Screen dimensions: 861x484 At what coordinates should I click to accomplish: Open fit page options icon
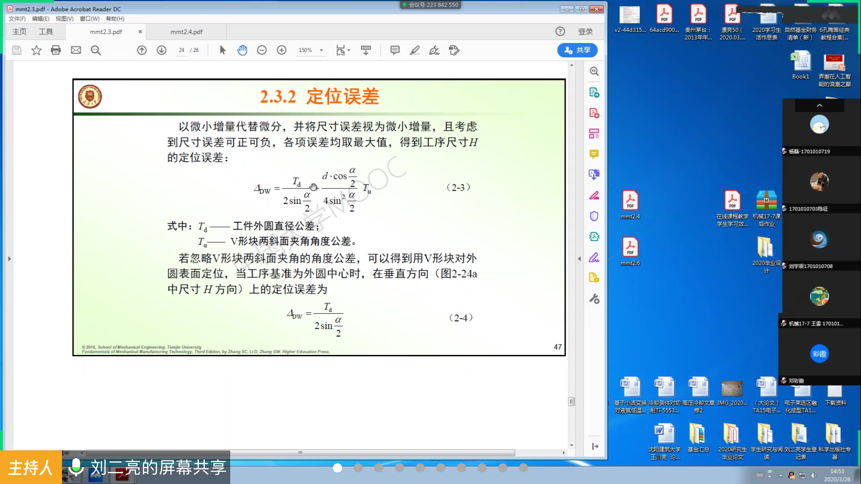pyautogui.click(x=343, y=50)
